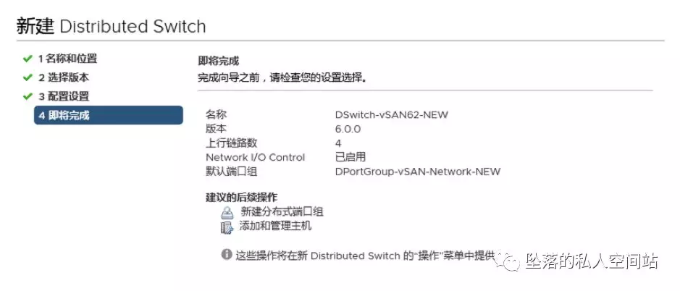
Task: Go to step 1 名称和位置
Action: (x=67, y=59)
